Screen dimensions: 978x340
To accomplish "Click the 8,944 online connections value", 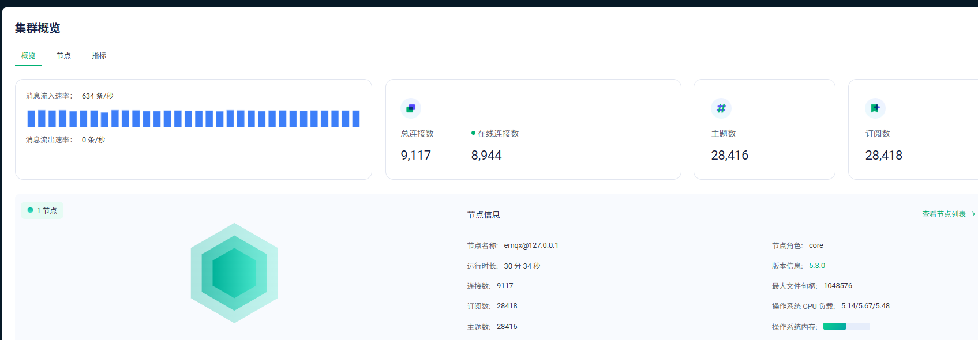I will click(486, 156).
